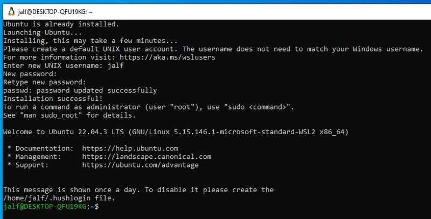Screen dimensions: 431x219
Task: Click the 'Installation successful!' line
Action: [x=53, y=99]
